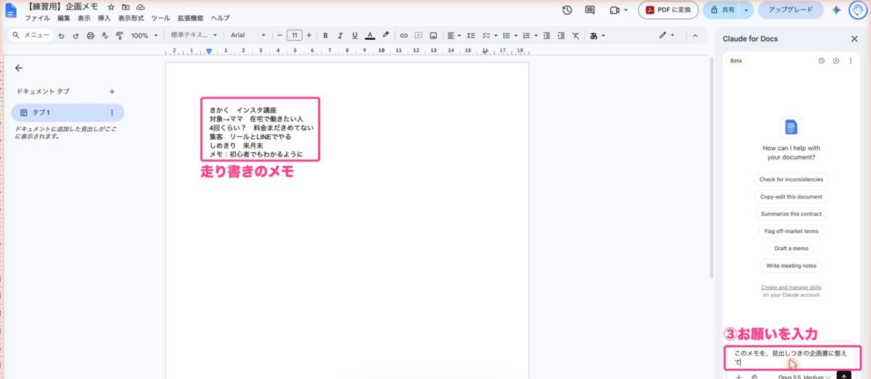Image resolution: width=871 pixels, height=379 pixels.
Task: Add a new document tab with plus
Action: coord(112,92)
